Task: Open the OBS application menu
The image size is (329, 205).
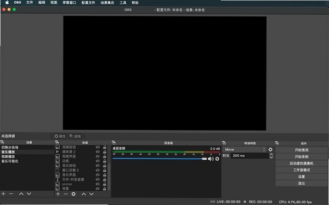Action: 18,3
